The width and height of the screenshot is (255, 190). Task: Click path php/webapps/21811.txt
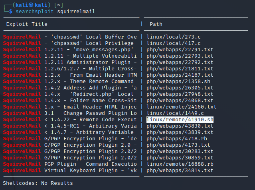180,69
